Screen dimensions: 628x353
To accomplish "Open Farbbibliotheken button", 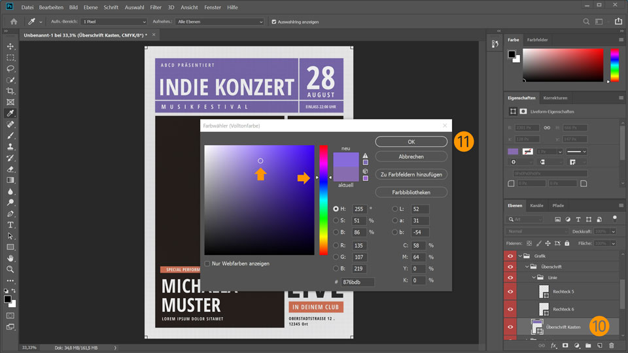I will (x=411, y=192).
